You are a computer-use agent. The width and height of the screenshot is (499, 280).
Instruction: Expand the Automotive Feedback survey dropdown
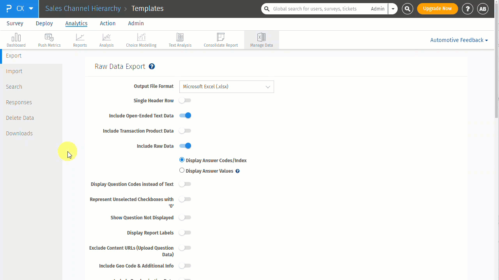point(459,40)
